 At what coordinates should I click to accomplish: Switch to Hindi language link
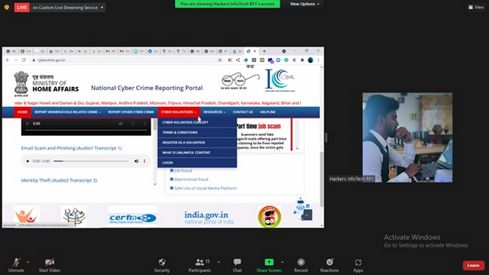tap(250, 66)
